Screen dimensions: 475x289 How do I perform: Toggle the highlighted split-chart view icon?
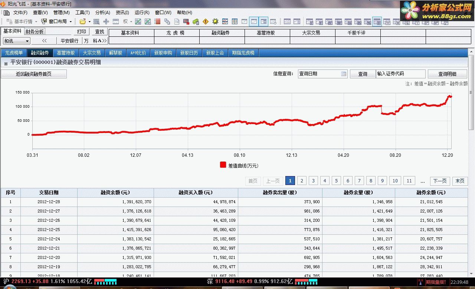tap(263, 22)
